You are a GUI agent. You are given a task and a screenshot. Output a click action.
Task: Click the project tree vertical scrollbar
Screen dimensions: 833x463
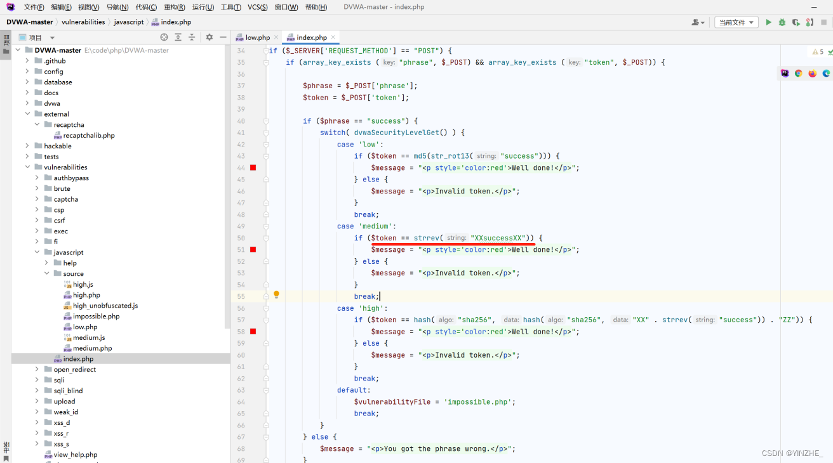228,187
